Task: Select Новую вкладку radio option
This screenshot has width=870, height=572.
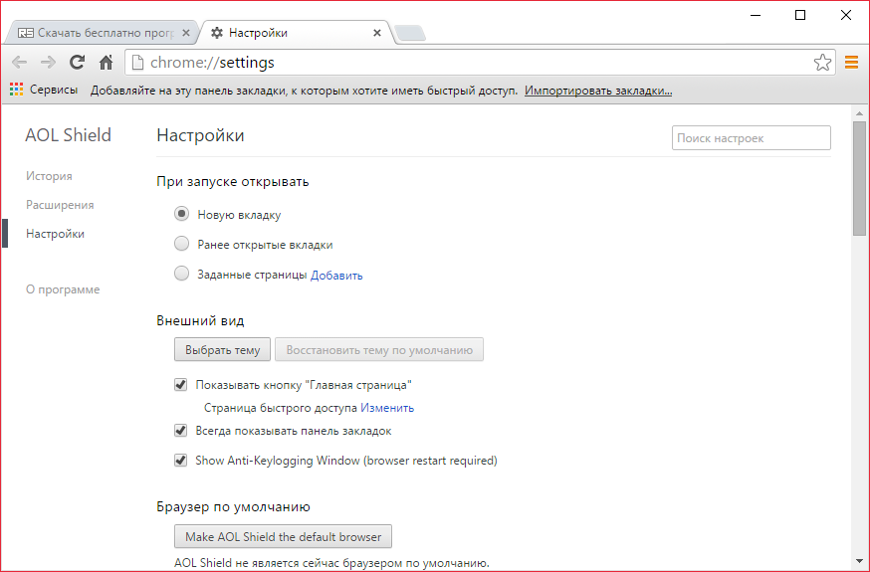Action: pos(181,214)
